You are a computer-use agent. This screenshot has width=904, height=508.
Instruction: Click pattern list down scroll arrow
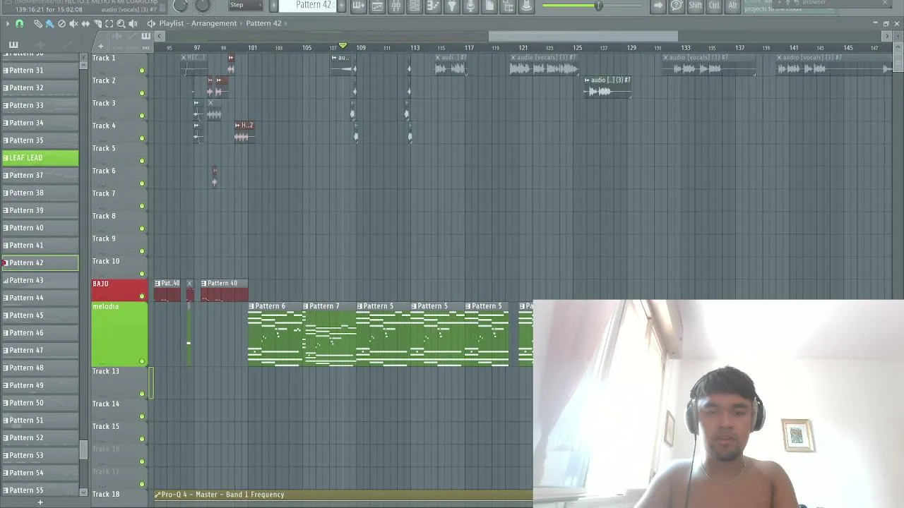84,492
